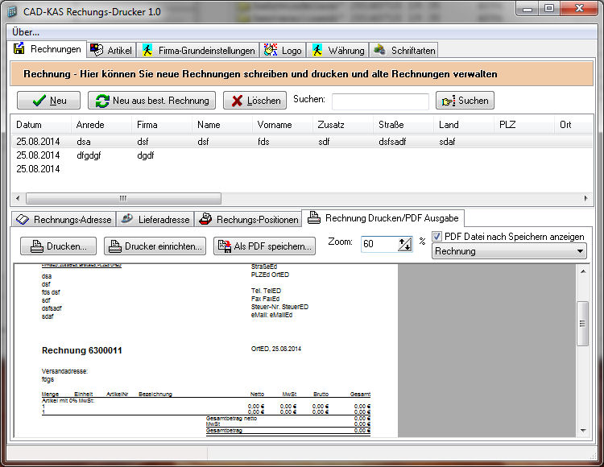The height and width of the screenshot is (467, 604).
Task: Select the Lieferadresse tab
Action: (x=157, y=219)
